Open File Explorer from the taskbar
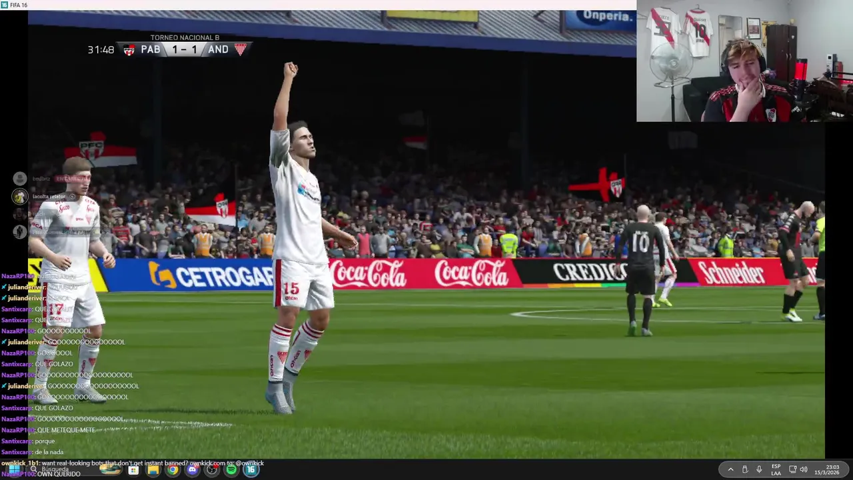This screenshot has width=853, height=480. pos(153,470)
